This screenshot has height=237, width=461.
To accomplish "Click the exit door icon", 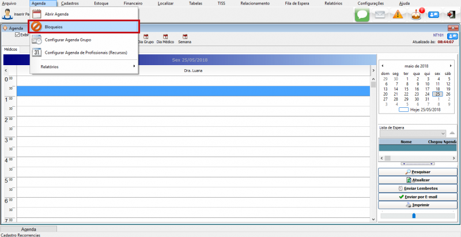I will click(451, 14).
